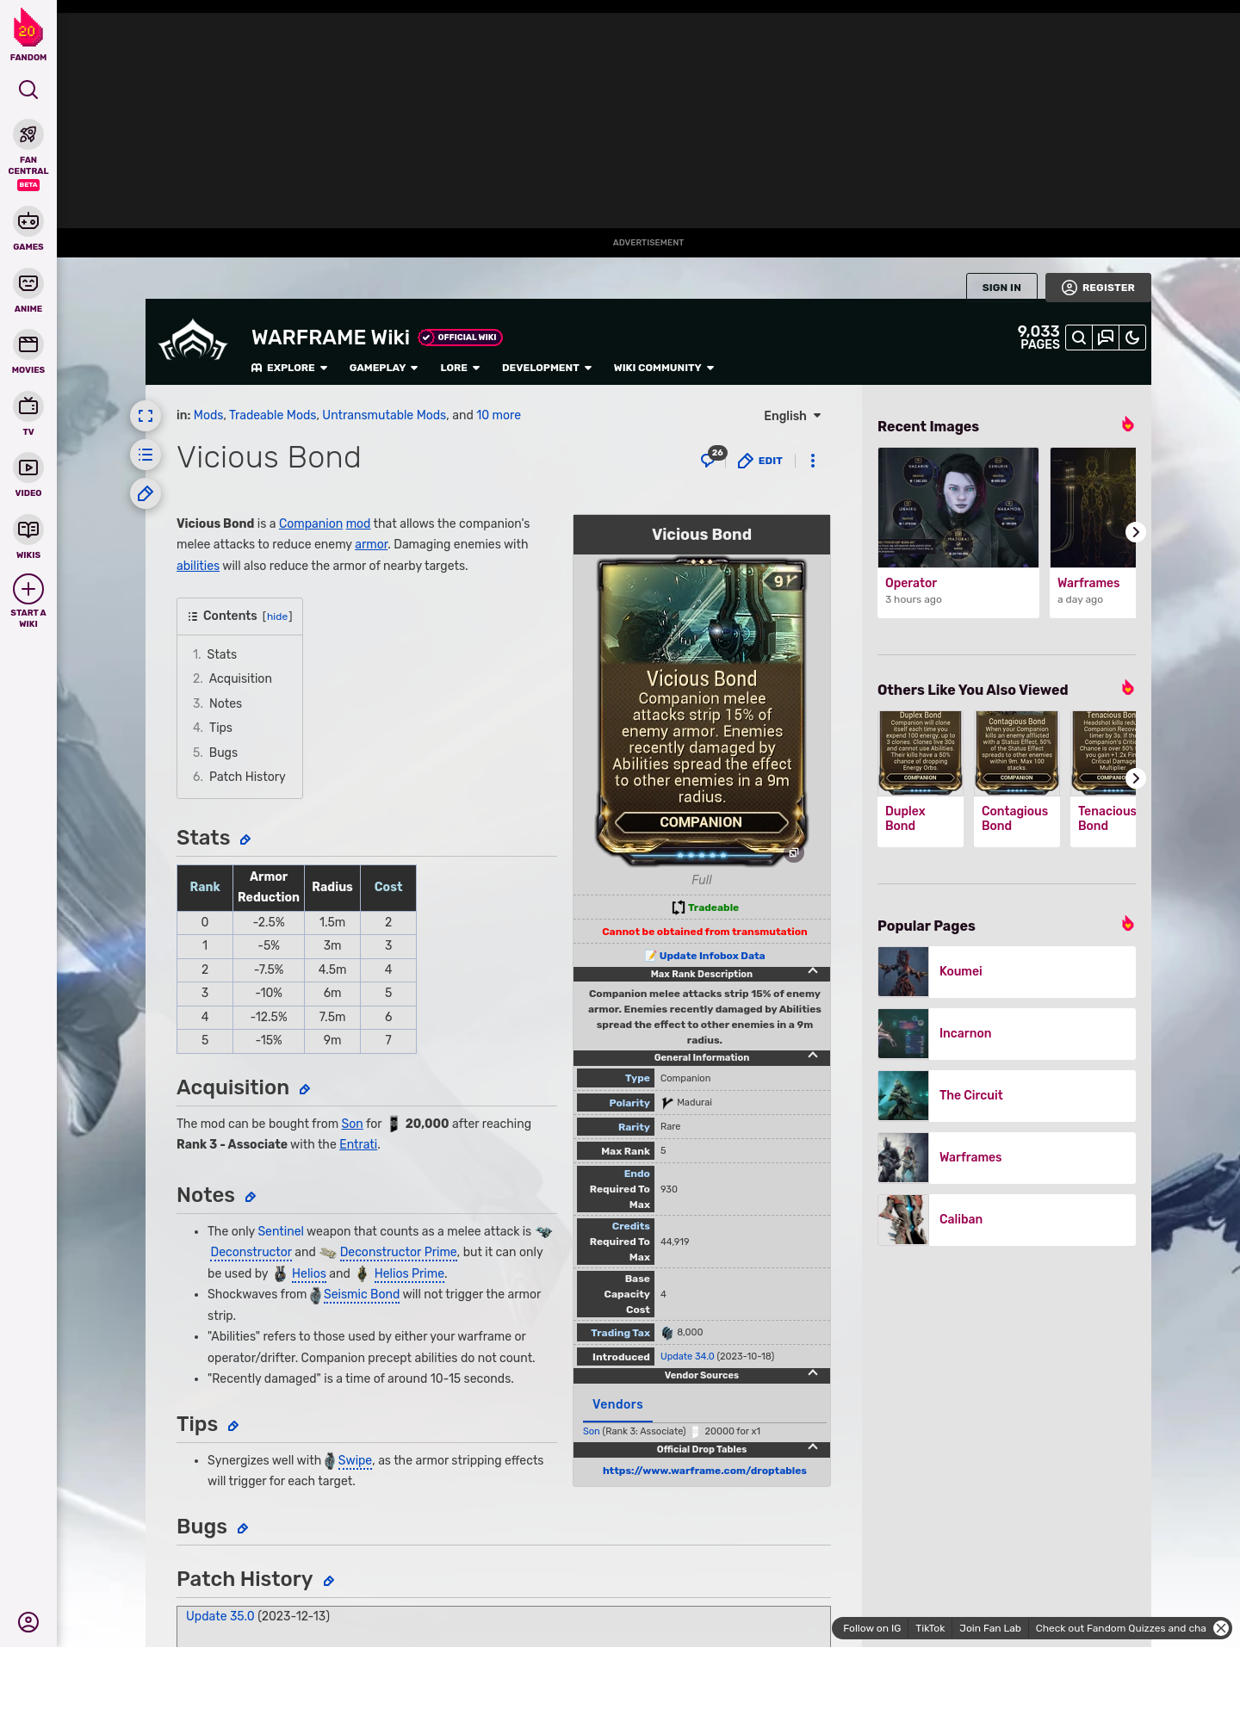Collapse the Official Drop Tables section
Viewport: 1240px width, 1722px height.
point(812,1447)
